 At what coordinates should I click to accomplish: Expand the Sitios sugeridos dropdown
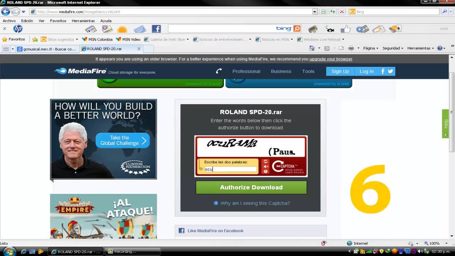pyautogui.click(x=77, y=39)
